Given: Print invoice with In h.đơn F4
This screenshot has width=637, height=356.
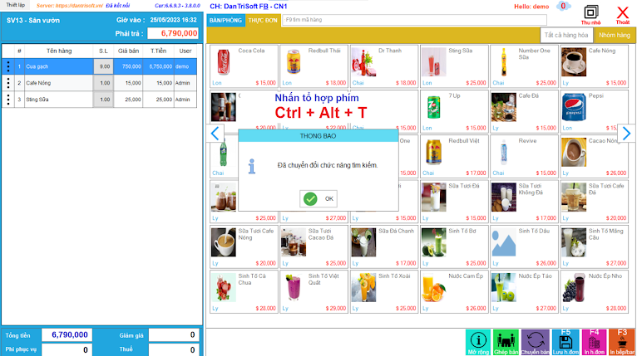Looking at the screenshot, I should click(x=594, y=342).
